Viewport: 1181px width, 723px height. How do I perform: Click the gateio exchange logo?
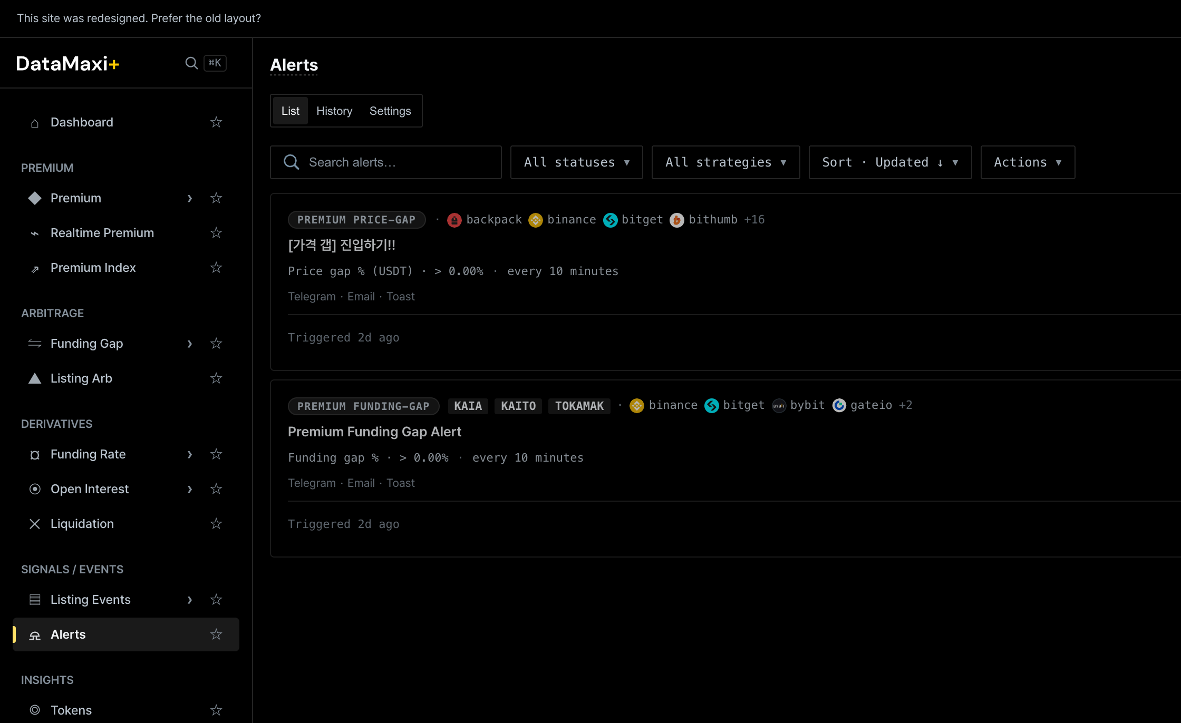point(839,405)
